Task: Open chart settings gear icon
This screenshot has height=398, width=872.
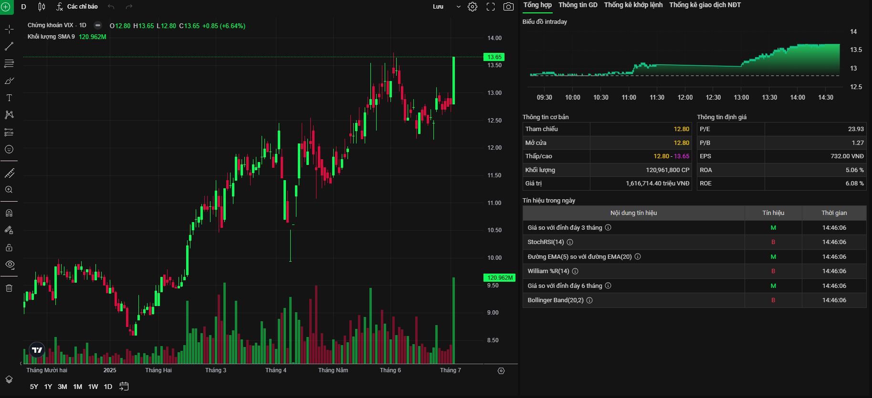Action: [x=473, y=7]
